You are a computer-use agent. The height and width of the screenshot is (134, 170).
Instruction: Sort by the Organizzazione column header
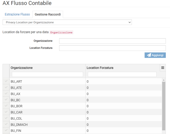click(22, 68)
